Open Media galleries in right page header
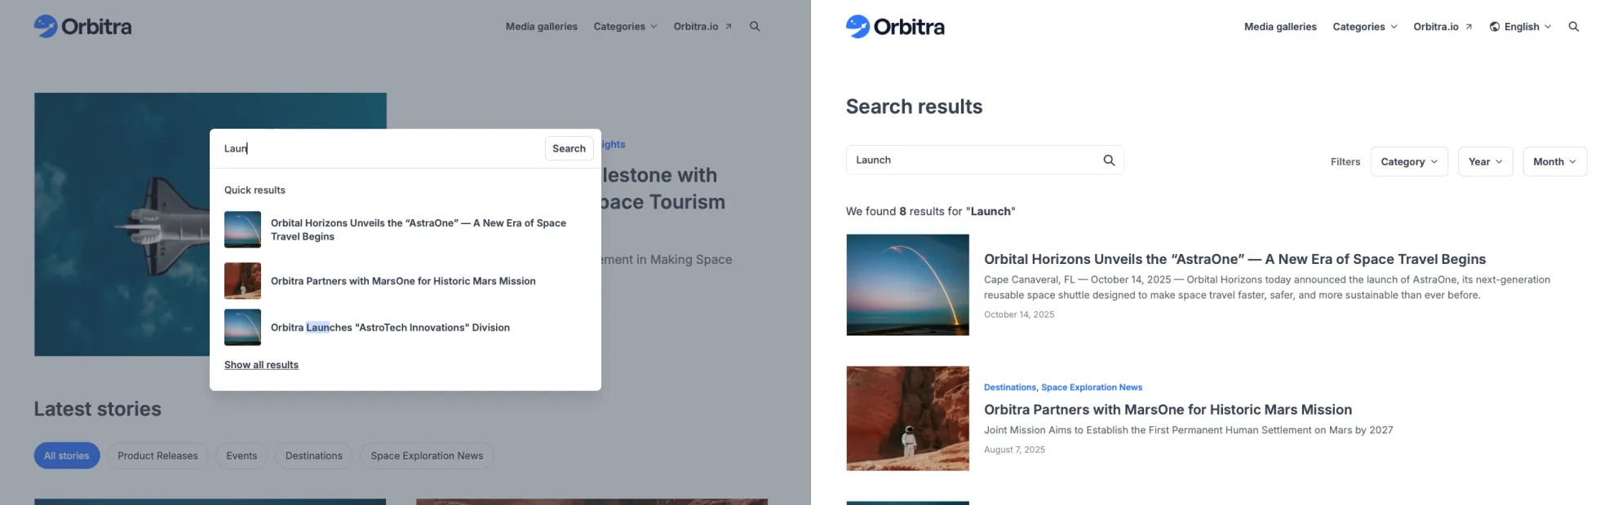Screen dimensions: 1622x505 (1280, 26)
